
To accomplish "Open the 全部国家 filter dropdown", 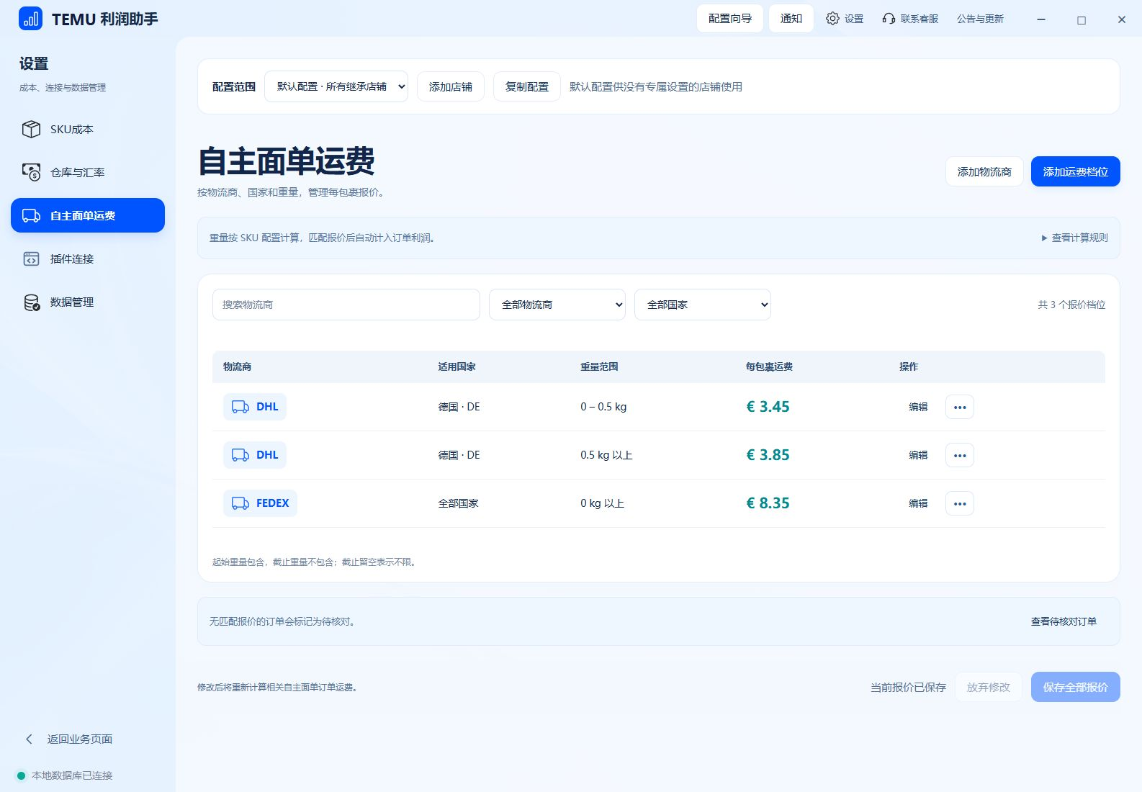I will pos(703,305).
